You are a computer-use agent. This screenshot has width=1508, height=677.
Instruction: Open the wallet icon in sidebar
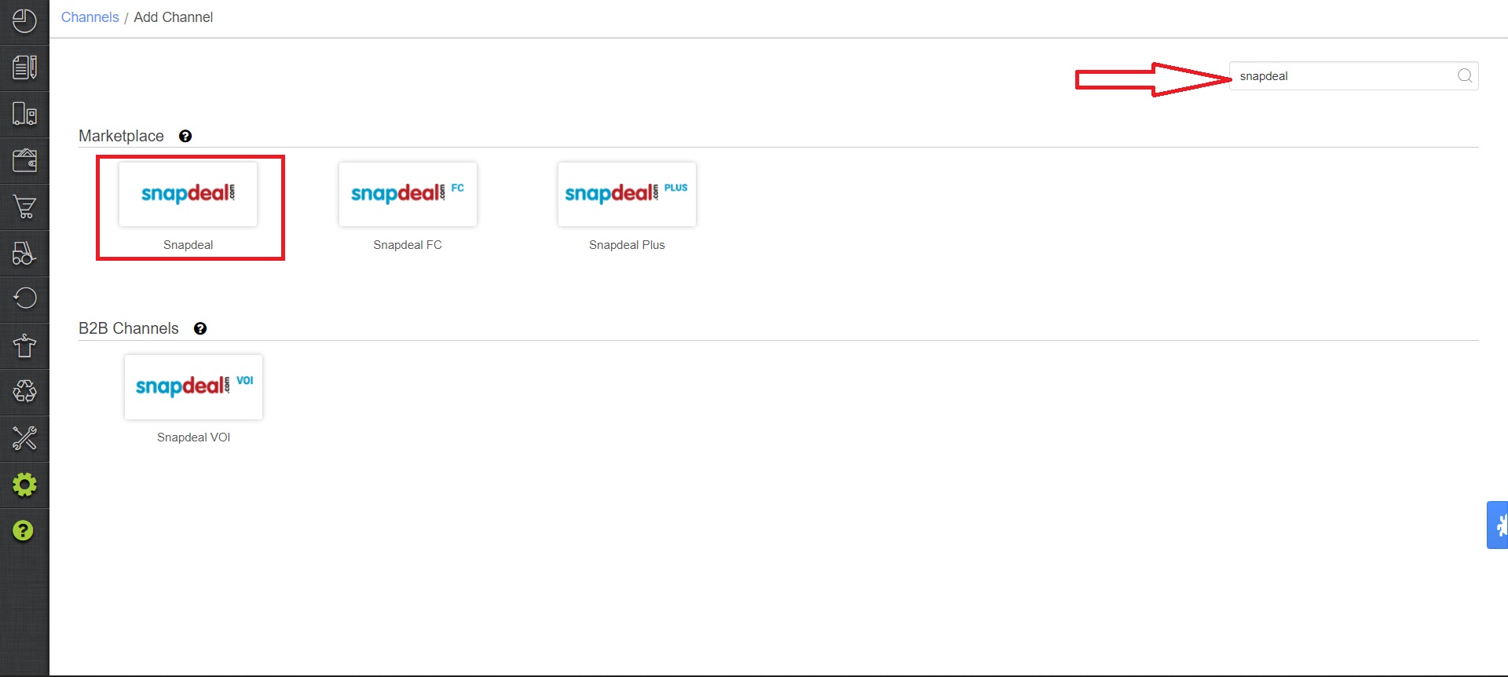24,160
